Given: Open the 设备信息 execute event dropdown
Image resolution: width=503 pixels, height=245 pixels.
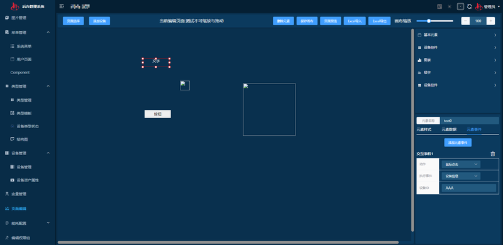Looking at the screenshot, I should 461,176.
